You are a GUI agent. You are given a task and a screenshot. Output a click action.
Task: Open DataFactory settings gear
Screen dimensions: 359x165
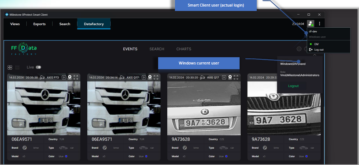[x=299, y=49]
